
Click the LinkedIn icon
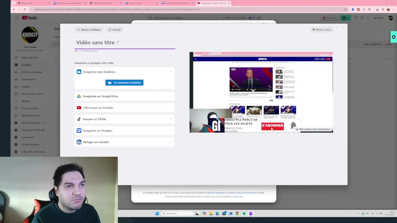click(x=79, y=142)
